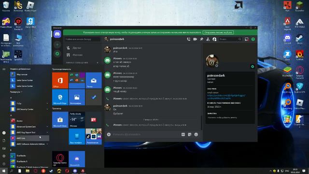Open Driver Booster desktop shortcut

[18, 24]
